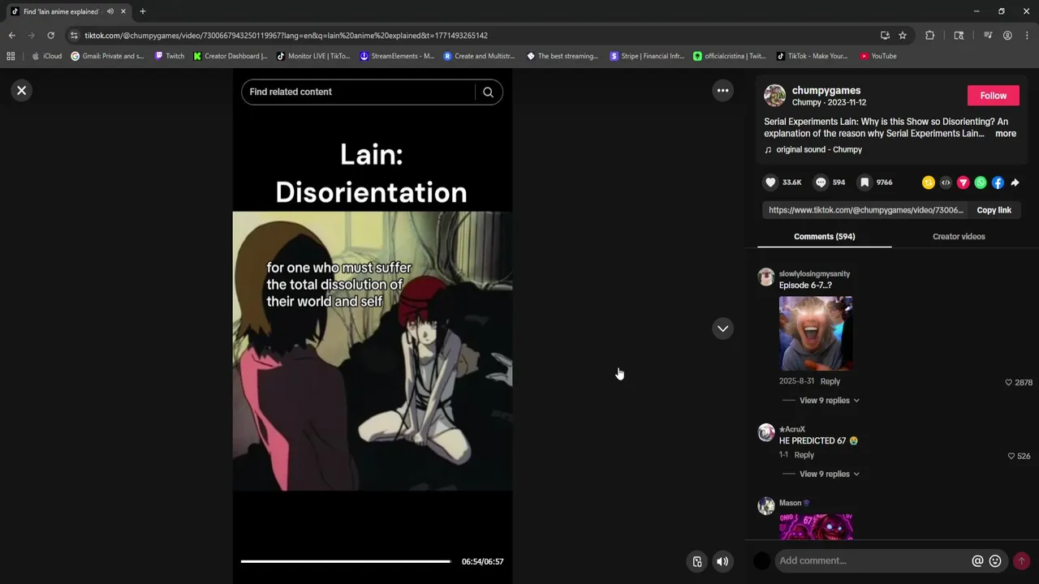Install app icon in address bar
1039x584 pixels.
[x=885, y=36]
